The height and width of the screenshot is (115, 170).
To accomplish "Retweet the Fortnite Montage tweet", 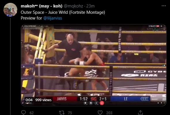I will pos(62,113).
